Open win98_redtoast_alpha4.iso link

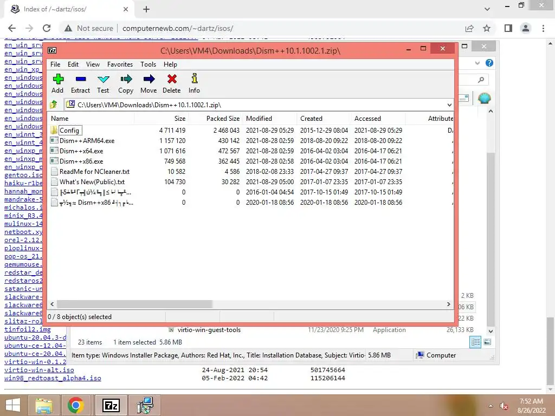pyautogui.click(x=53, y=378)
